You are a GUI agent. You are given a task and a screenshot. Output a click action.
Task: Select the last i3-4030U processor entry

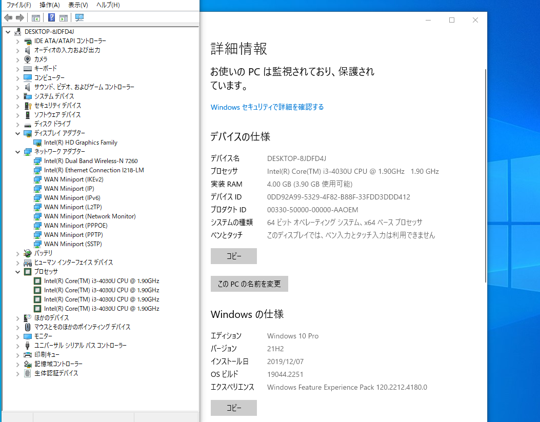102,309
